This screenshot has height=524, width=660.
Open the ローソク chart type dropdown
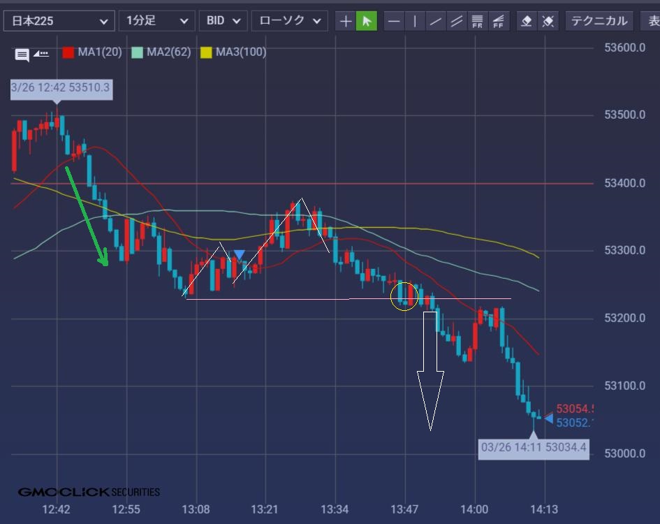[289, 21]
